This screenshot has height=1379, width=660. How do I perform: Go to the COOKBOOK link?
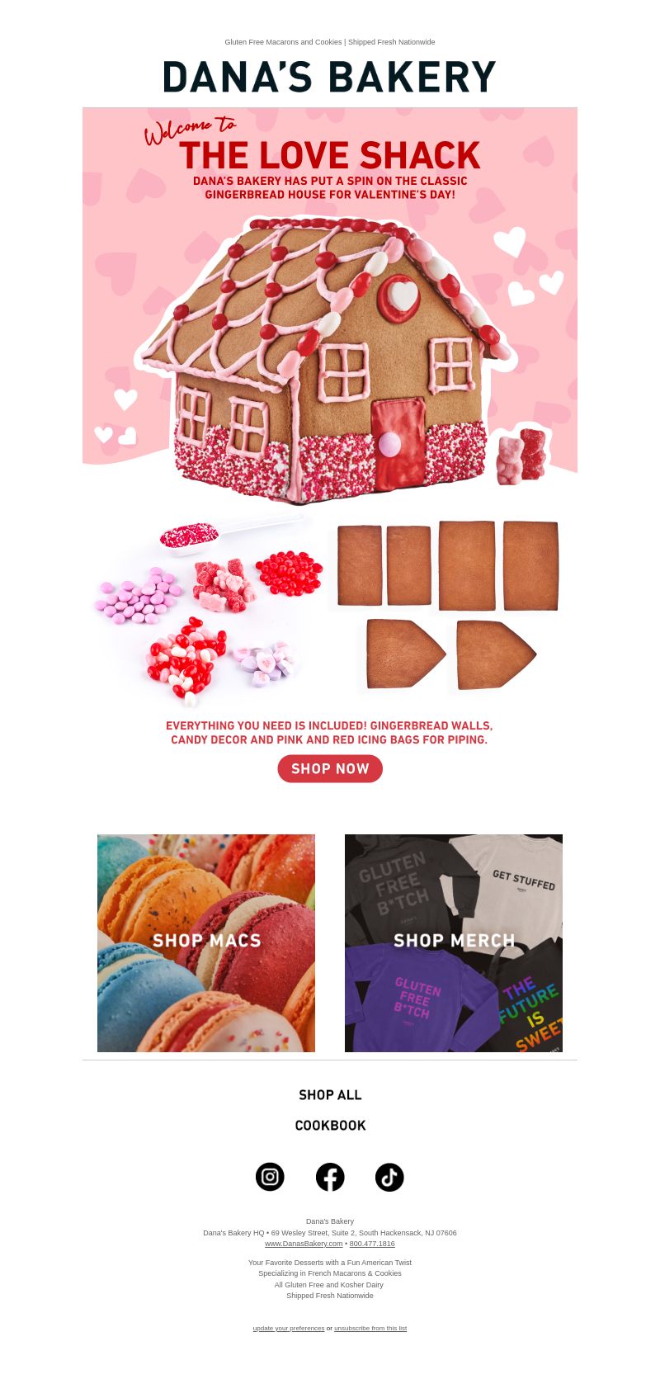coord(330,1126)
